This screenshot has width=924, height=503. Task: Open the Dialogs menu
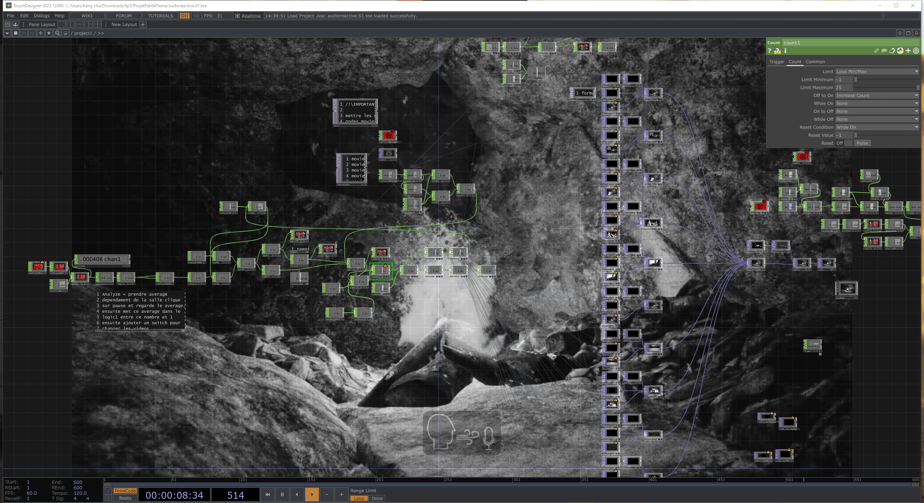(42, 16)
